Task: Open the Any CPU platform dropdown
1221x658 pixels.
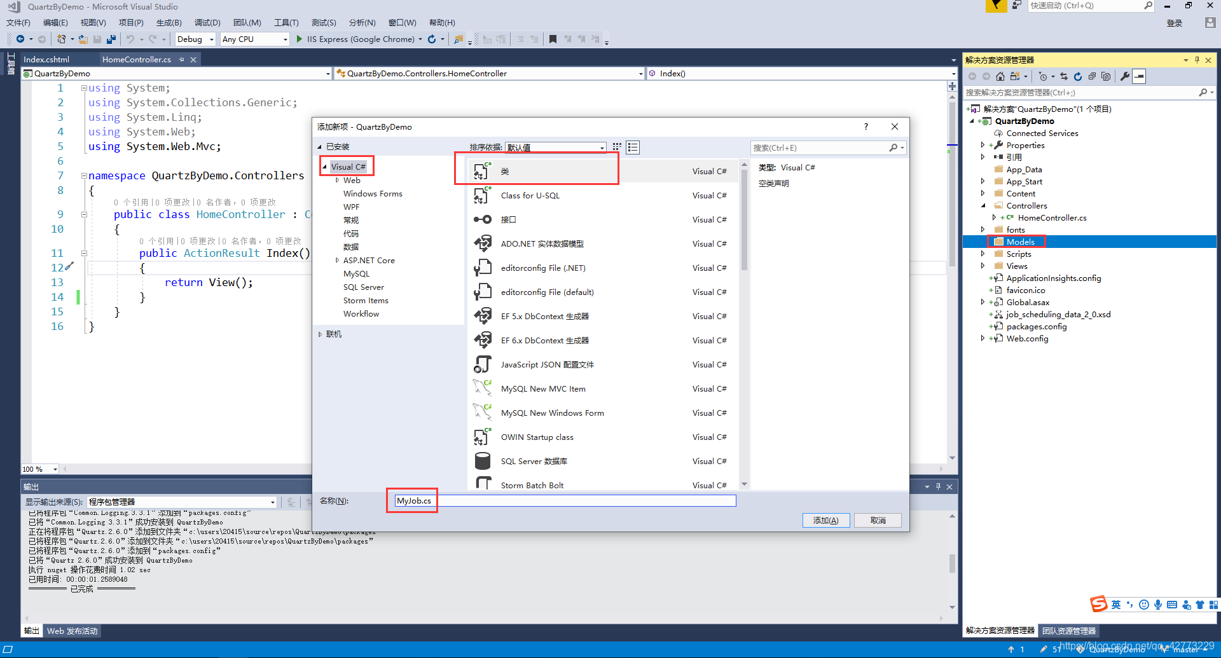Action: 285,39
